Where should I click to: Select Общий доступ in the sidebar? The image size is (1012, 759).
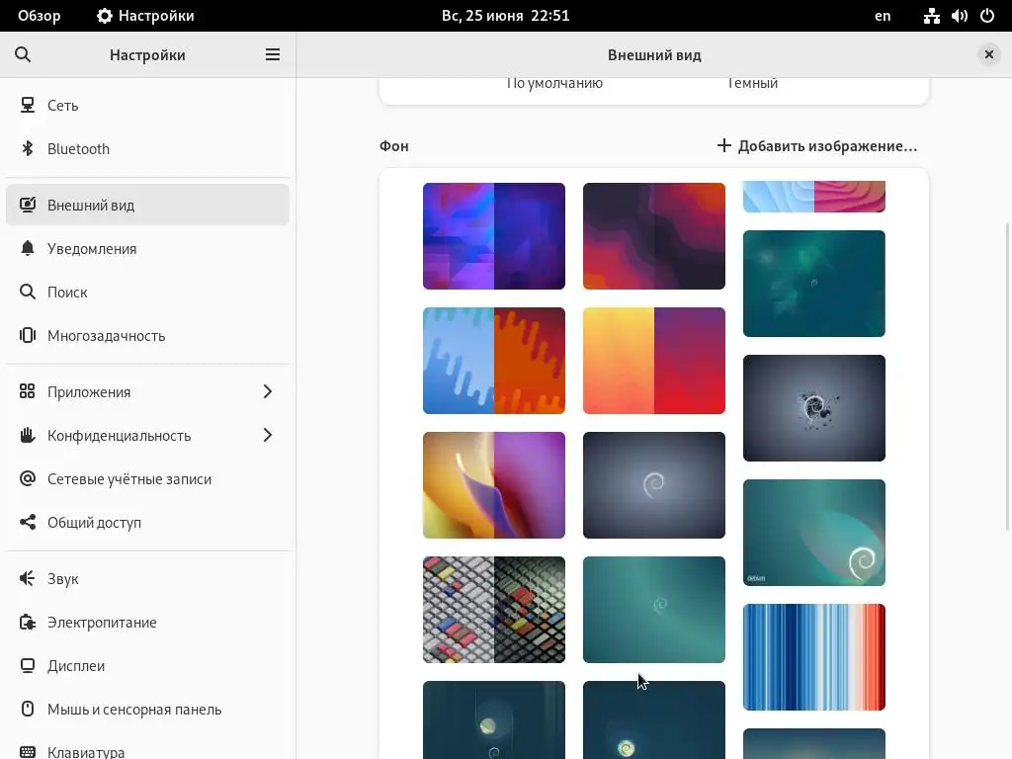click(x=147, y=522)
